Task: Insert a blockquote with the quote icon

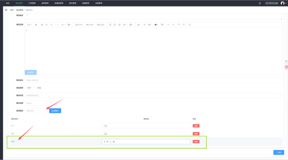Action: point(36,25)
